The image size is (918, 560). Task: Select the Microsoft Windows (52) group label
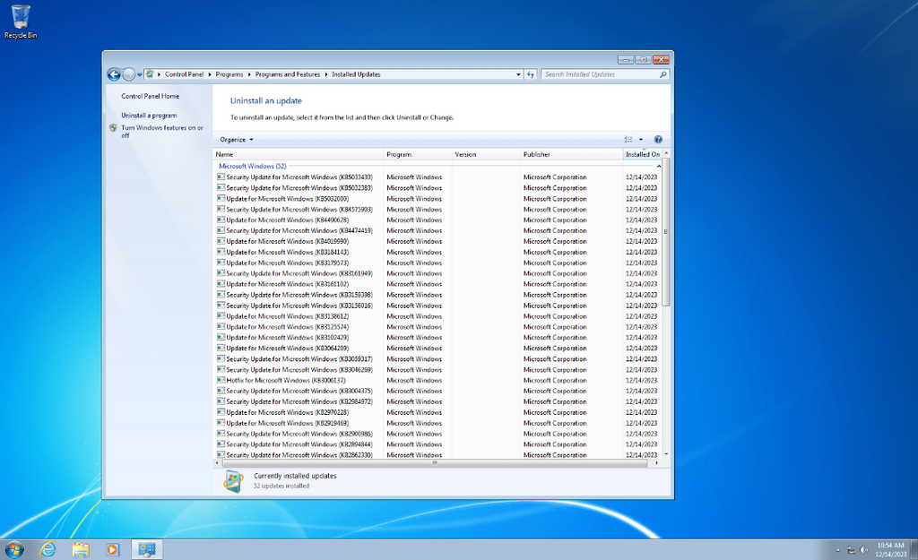tap(252, 166)
